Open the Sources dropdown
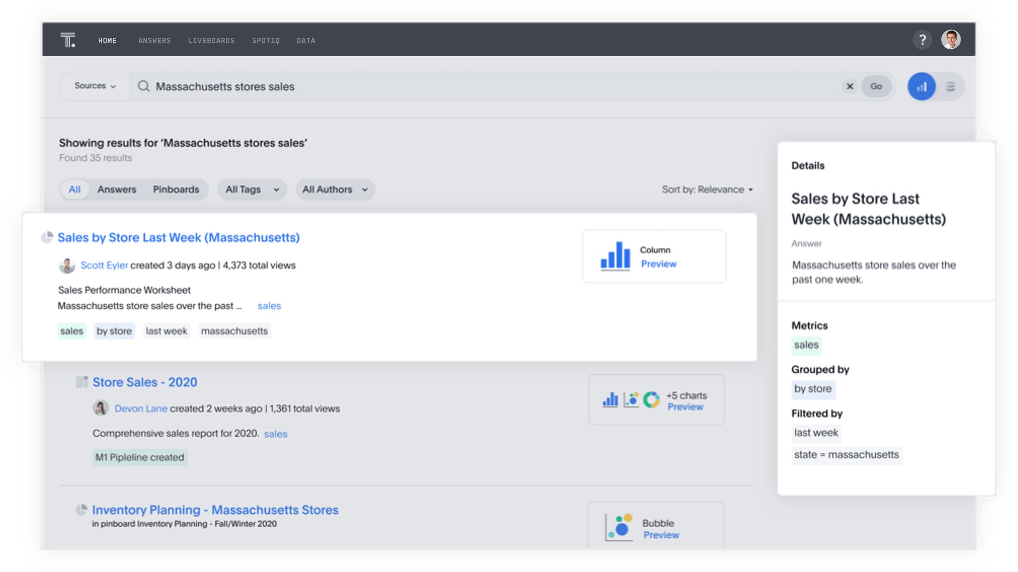This screenshot has height=572, width=1018. 93,86
